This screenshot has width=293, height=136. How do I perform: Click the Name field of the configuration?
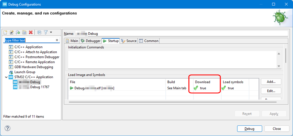[x=181, y=34]
